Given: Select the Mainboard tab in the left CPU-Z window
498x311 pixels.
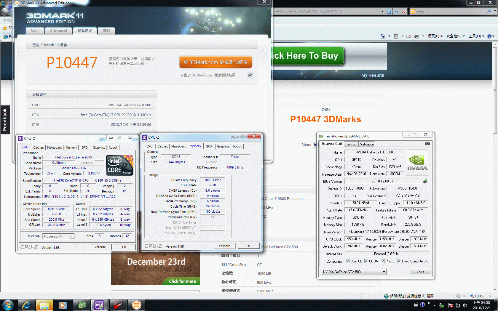Looking at the screenshot, I should pyautogui.click(x=55, y=148).
